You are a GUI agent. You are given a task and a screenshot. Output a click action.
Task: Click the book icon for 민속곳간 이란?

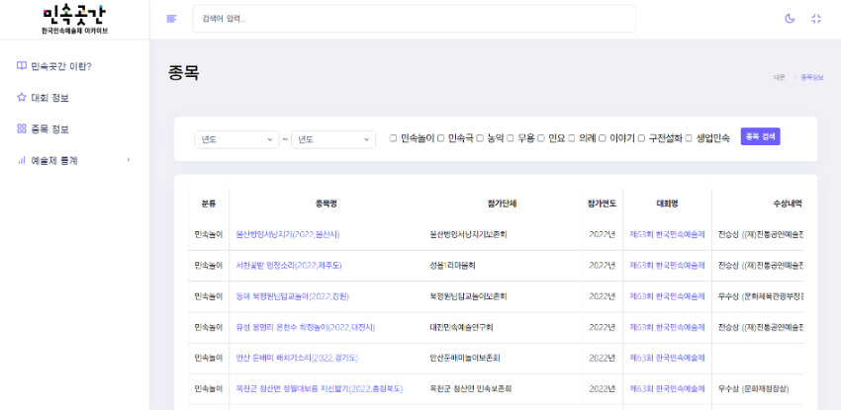click(x=22, y=66)
